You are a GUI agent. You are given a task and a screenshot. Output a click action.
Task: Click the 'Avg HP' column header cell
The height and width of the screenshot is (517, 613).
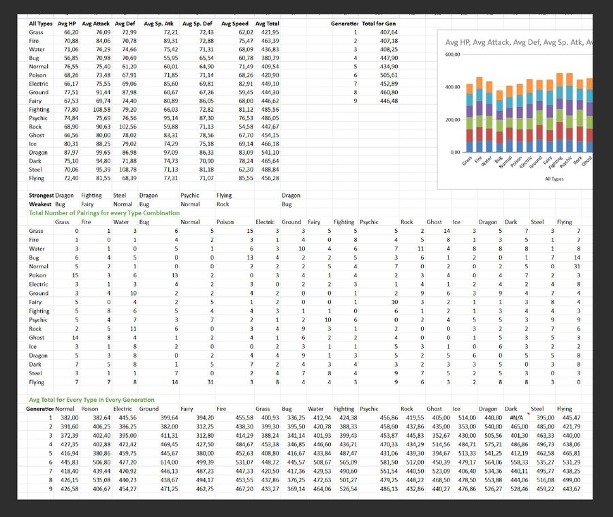[67, 23]
